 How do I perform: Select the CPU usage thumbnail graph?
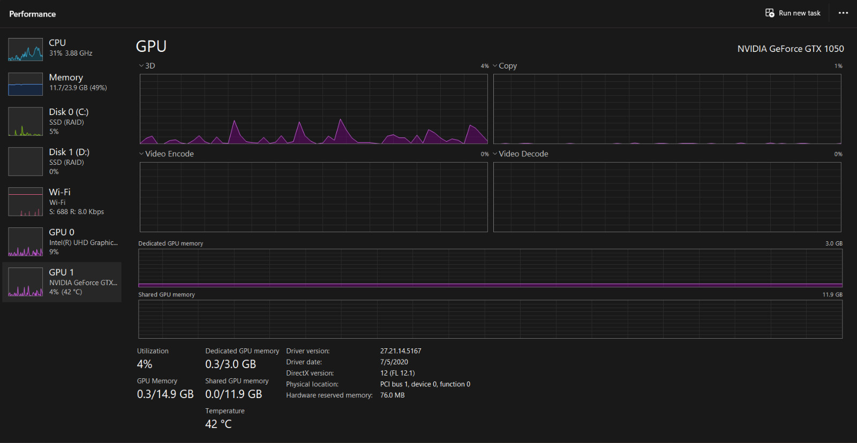[25, 49]
